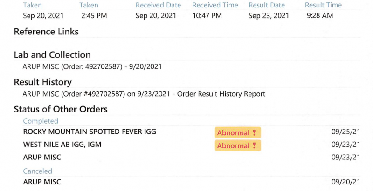Viewport: 373px width, 191px height.
Task: Click the 09/20/21 canceled order date
Action: coord(345,182)
